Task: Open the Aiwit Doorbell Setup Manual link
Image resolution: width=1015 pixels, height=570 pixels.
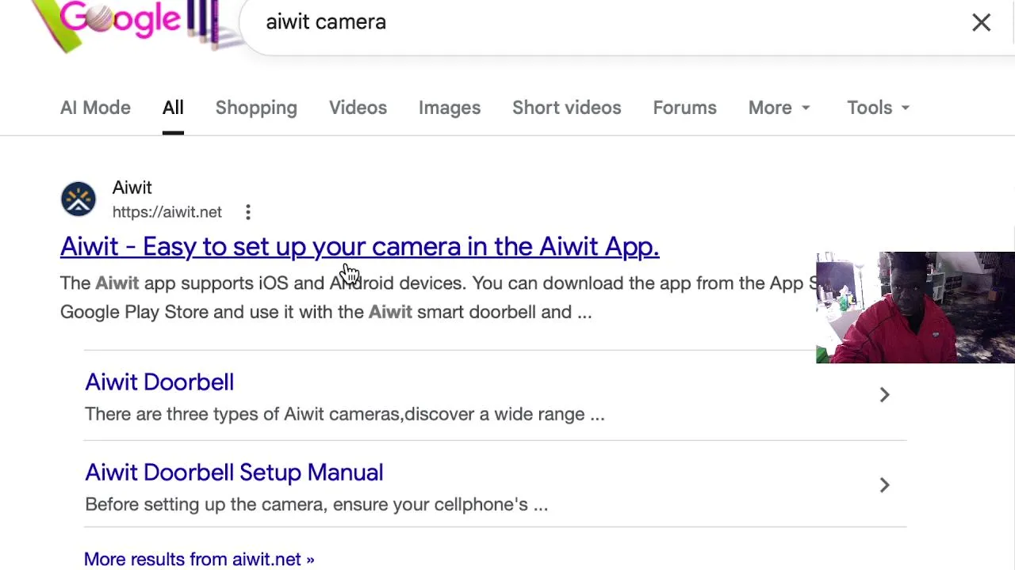Action: pyautogui.click(x=234, y=473)
